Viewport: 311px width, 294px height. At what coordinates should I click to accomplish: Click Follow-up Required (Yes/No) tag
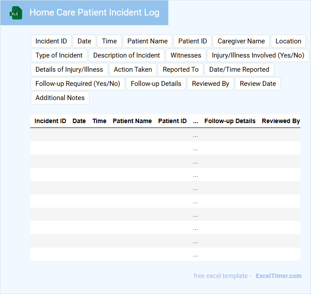coord(78,84)
